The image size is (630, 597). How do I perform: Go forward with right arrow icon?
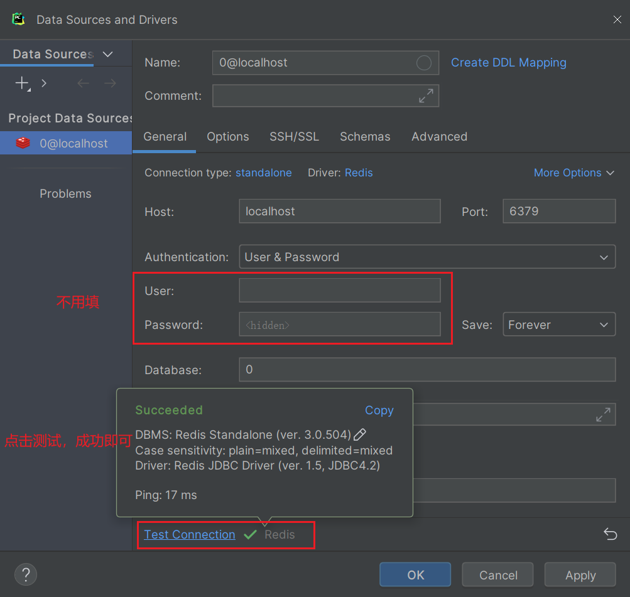coord(110,83)
